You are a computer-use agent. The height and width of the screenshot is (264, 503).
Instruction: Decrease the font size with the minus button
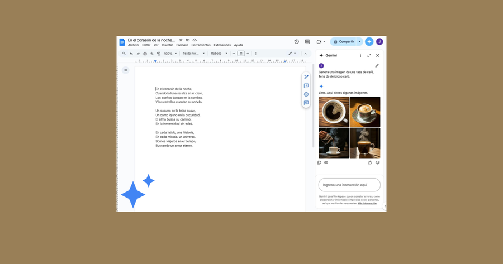click(234, 54)
